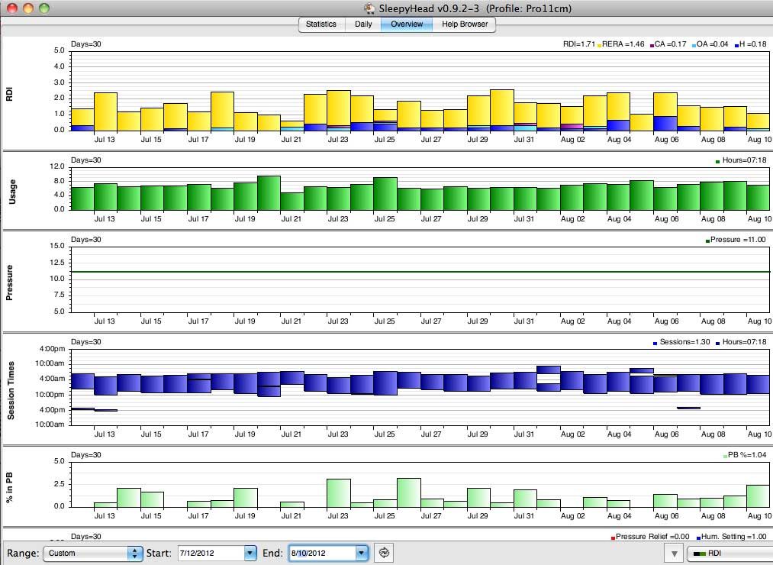
Task: Click the date range refresh icon
Action: click(x=384, y=552)
